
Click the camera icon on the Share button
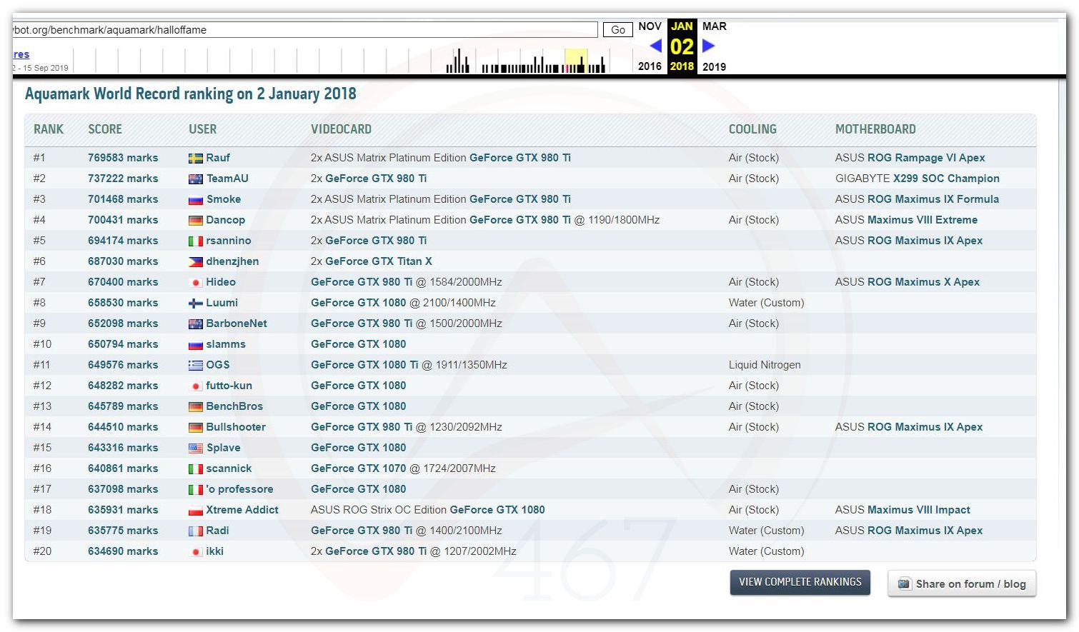coord(904,583)
